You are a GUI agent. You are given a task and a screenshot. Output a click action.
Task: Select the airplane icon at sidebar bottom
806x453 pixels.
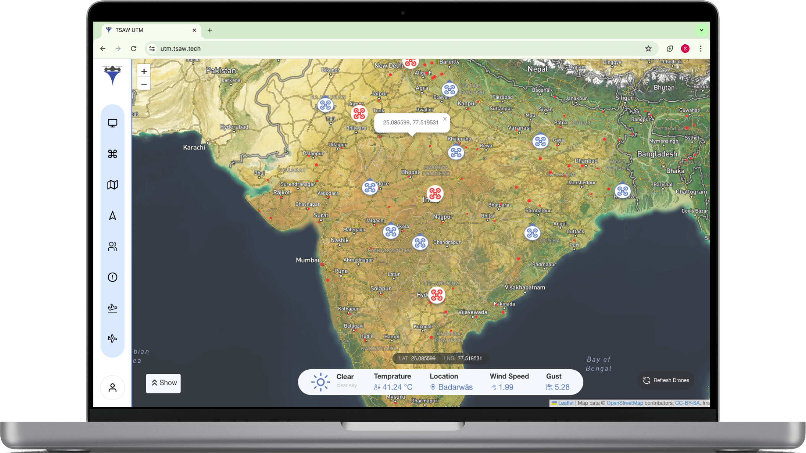[112, 339]
